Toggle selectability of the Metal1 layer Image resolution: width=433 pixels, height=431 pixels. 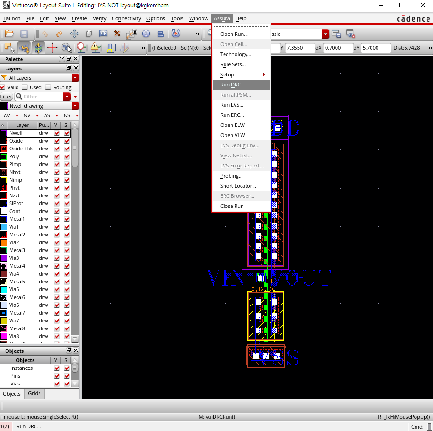67,219
